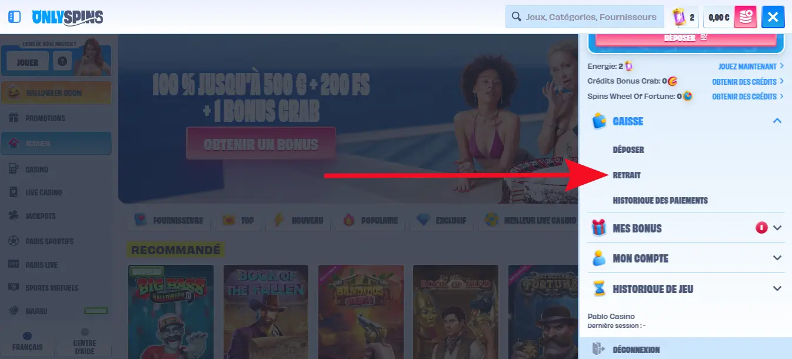Click the Obtenir un Bonus button
The width and height of the screenshot is (792, 359).
(260, 144)
